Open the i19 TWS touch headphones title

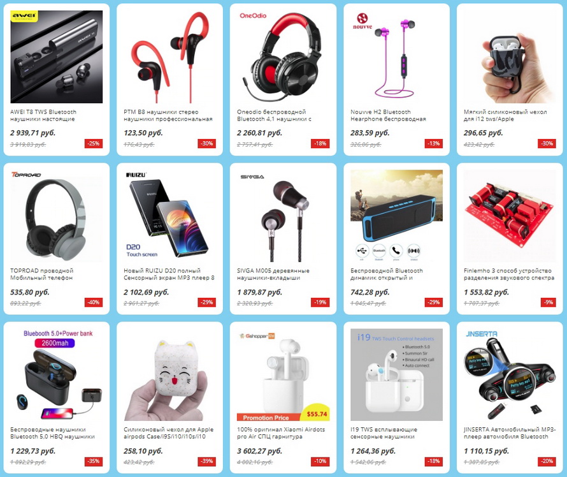[x=384, y=433]
